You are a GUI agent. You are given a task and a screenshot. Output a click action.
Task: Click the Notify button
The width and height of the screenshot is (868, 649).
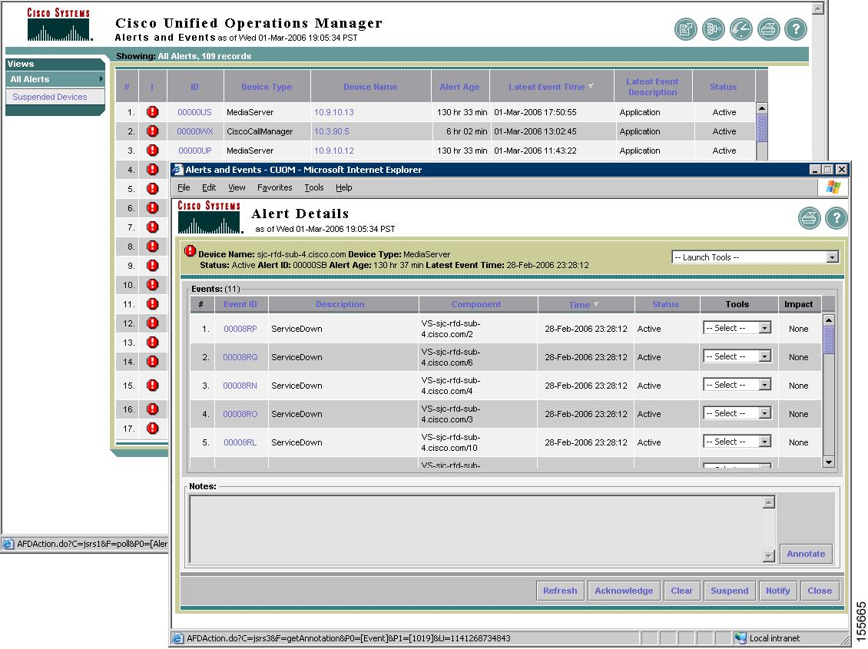click(x=778, y=591)
